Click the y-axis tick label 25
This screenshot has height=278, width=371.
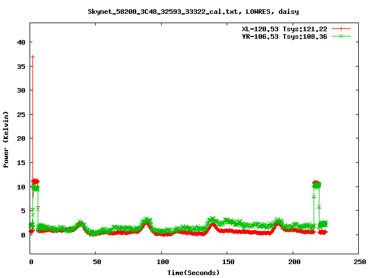21,115
